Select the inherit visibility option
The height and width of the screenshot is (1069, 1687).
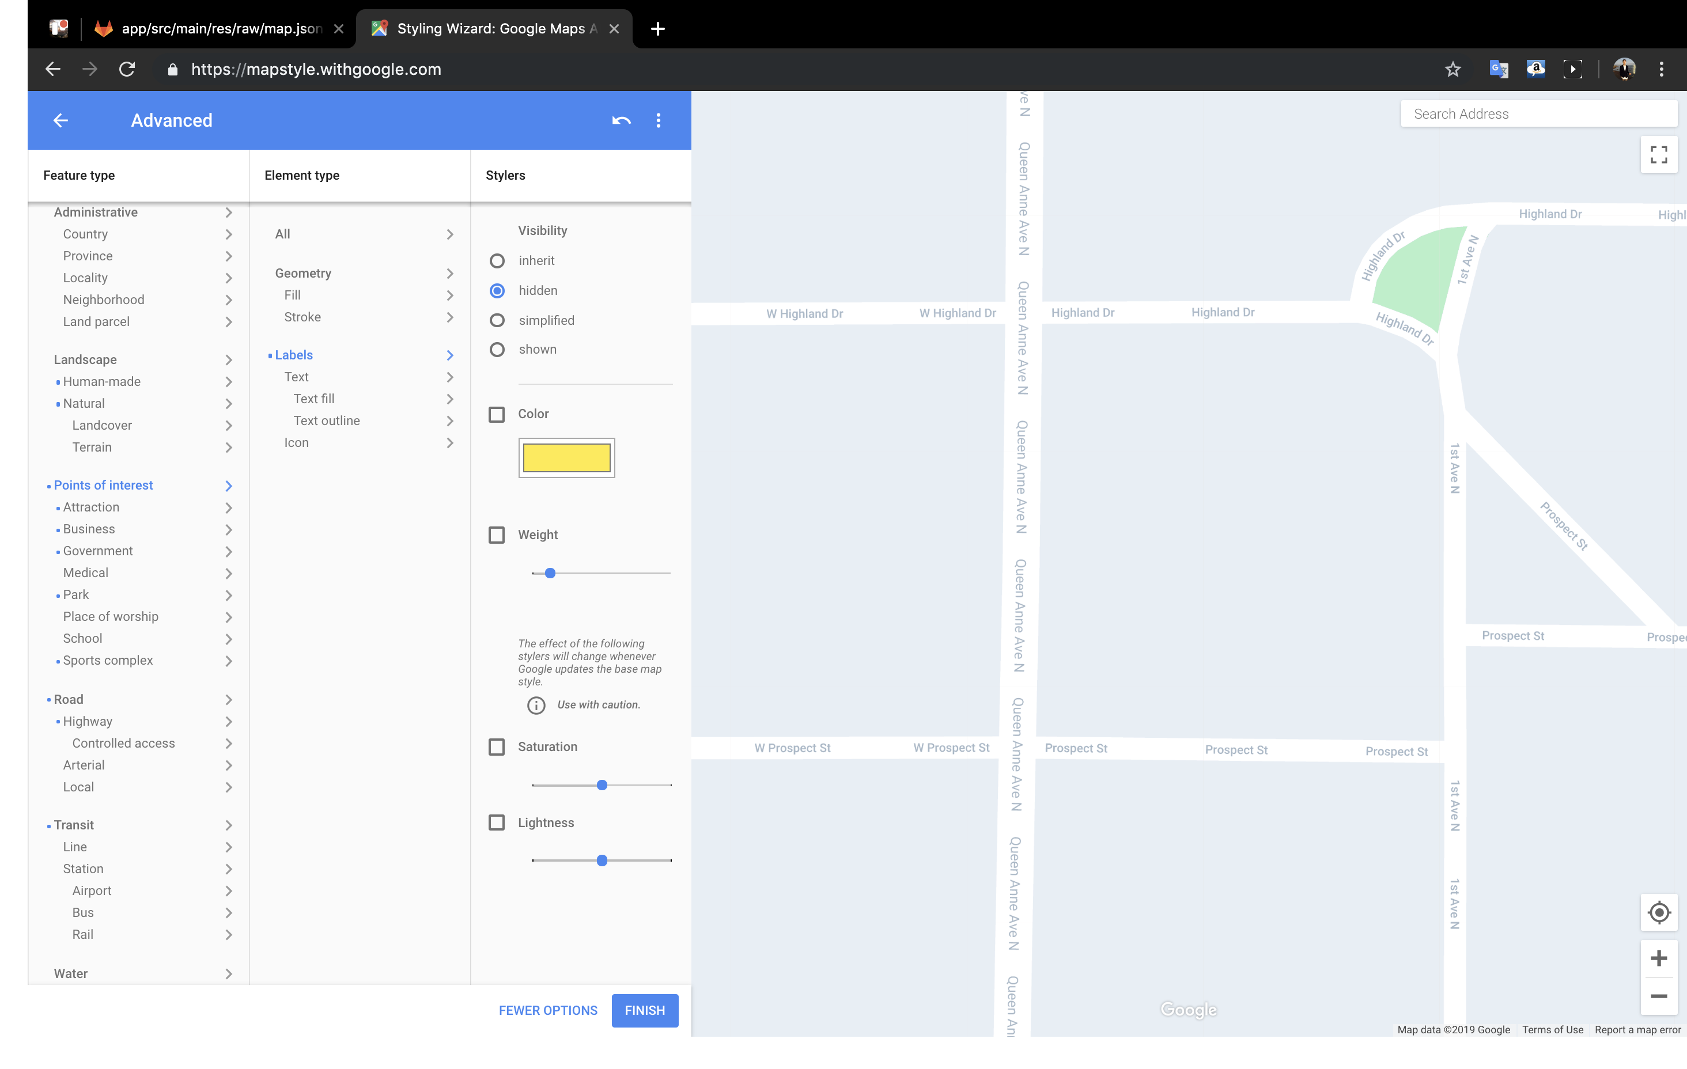point(497,260)
